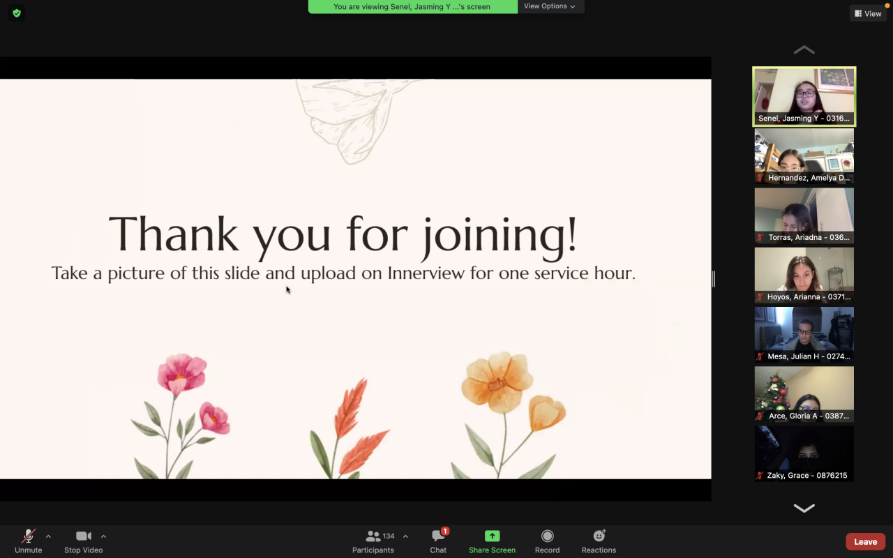Select Mesa, Julian H video thumbnail
This screenshot has width=893, height=558.
point(804,335)
